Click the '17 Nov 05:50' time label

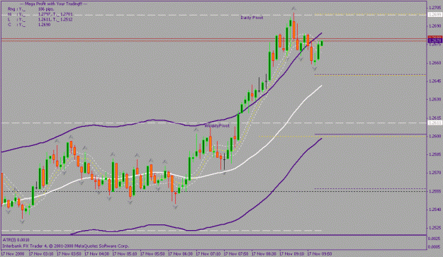click(153, 253)
